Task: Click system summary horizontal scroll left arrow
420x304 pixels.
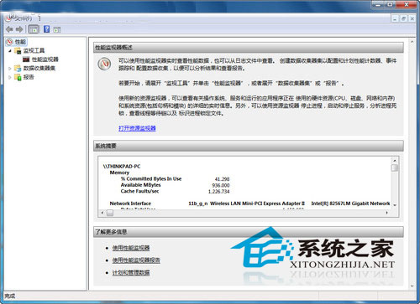Action: point(102,213)
